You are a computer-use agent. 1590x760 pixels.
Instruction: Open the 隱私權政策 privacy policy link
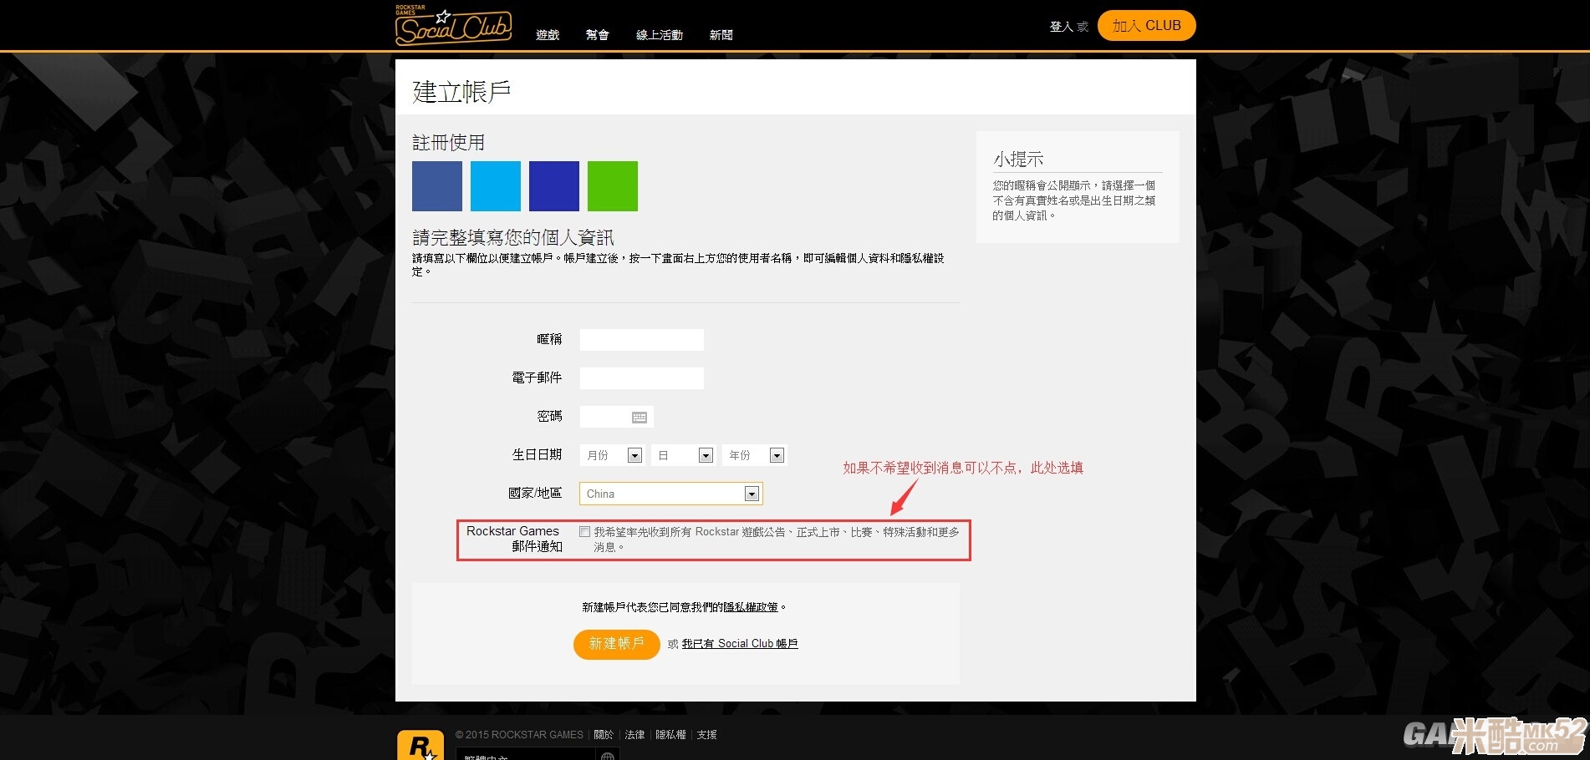(751, 607)
